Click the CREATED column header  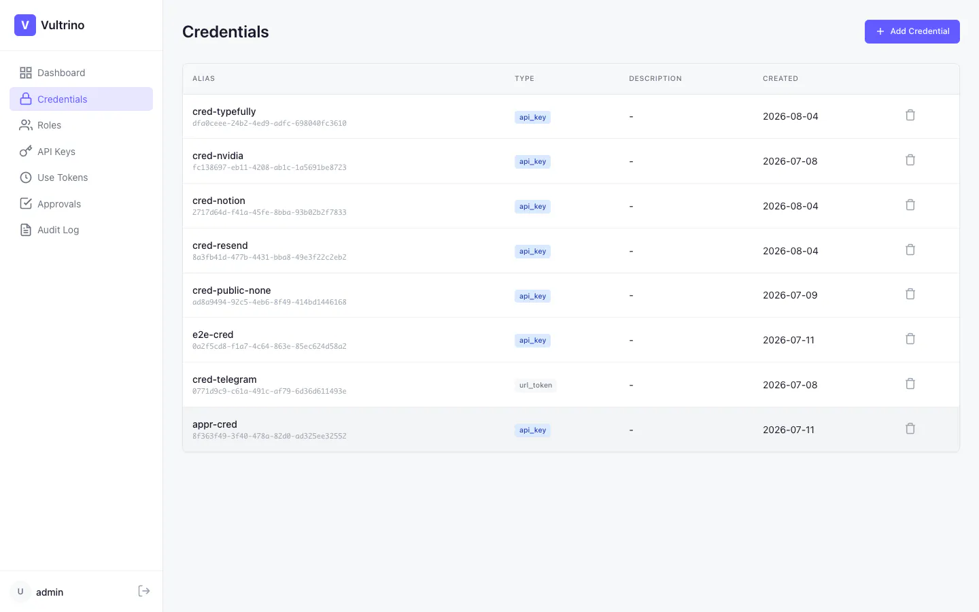pos(780,79)
